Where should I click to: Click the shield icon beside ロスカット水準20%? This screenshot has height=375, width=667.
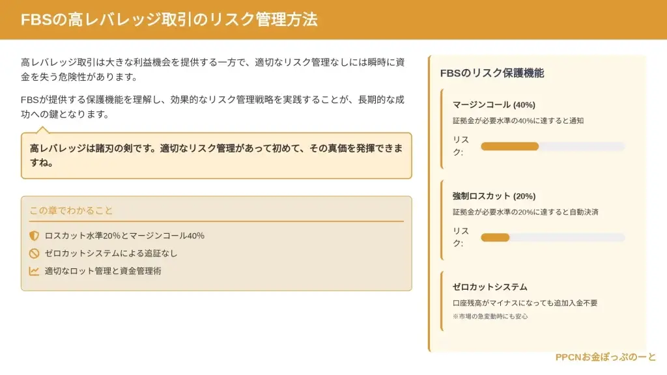tap(35, 236)
